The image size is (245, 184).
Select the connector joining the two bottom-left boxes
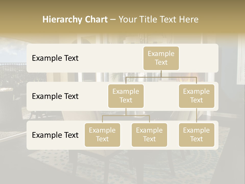point(126,116)
